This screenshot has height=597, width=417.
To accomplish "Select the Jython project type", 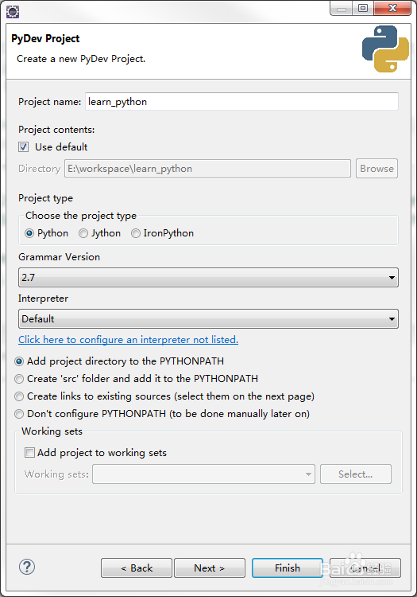I will pos(83,233).
